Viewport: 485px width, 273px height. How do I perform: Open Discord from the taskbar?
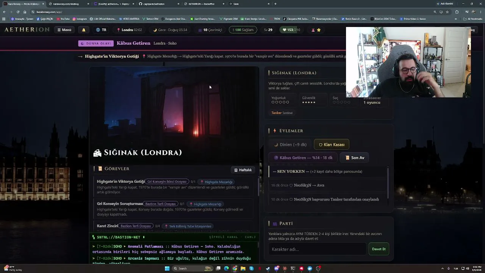(277, 268)
